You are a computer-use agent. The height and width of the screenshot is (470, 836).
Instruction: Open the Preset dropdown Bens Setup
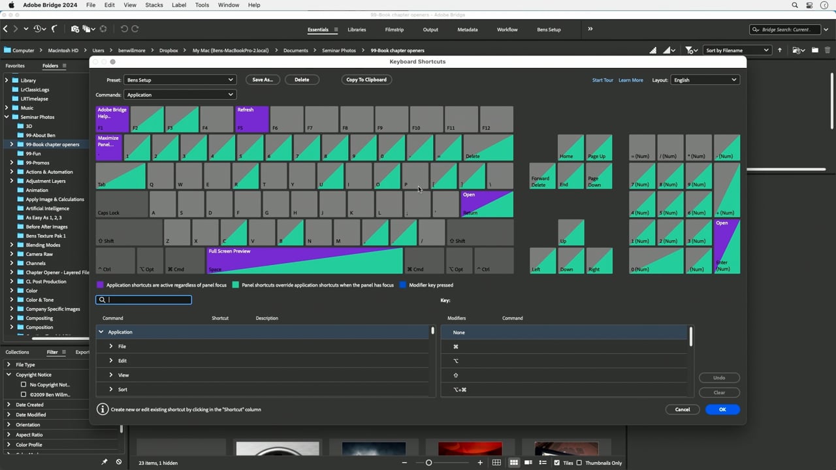pyautogui.click(x=180, y=80)
